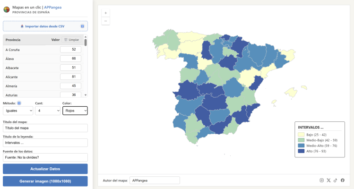This screenshot has height=189, width=354.
Task: Open the APPangea link in header
Action: click(x=53, y=7)
